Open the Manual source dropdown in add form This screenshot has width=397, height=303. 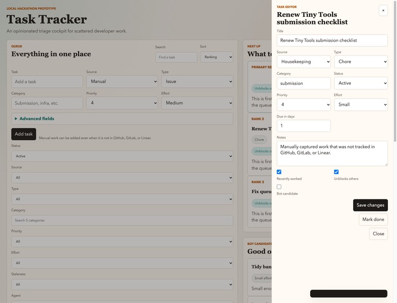[x=122, y=81]
